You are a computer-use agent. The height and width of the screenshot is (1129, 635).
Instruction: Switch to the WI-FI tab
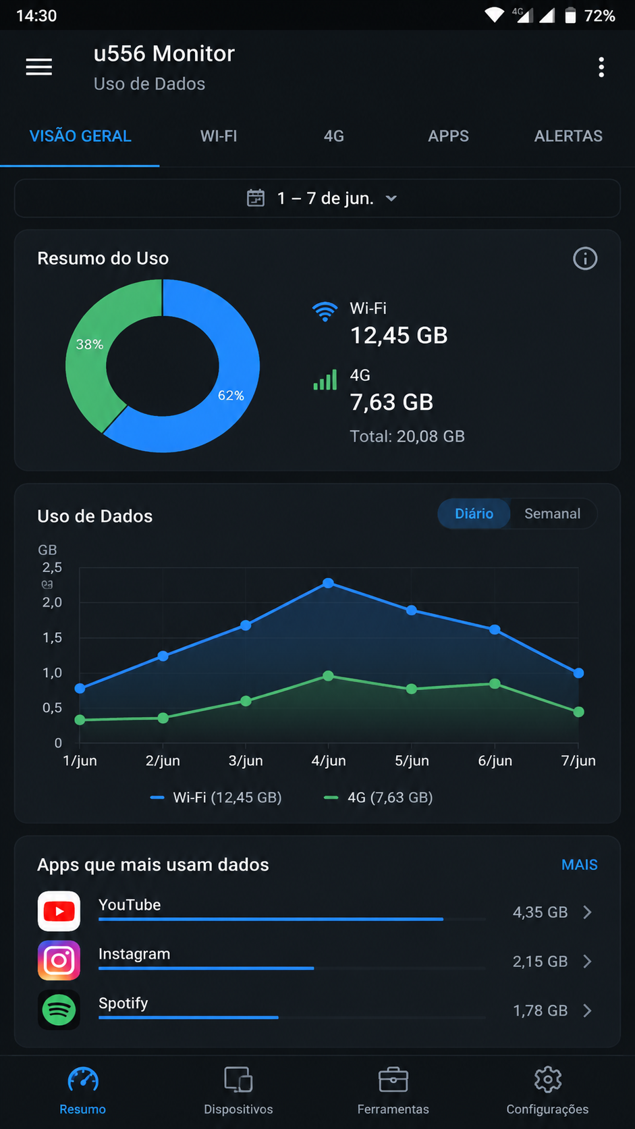point(219,136)
